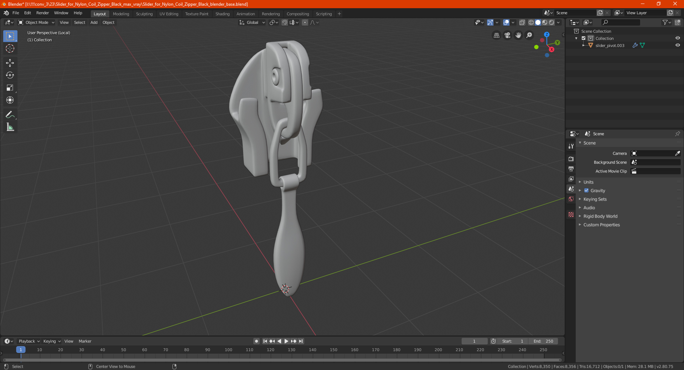
Task: Click the mesh data icon on slider_pivot.003
Action: (642, 45)
